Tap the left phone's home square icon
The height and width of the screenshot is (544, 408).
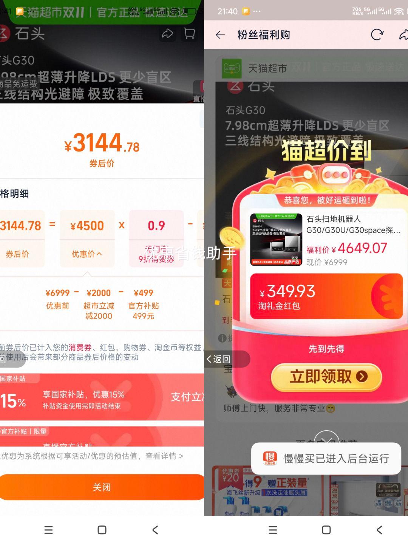102,530
